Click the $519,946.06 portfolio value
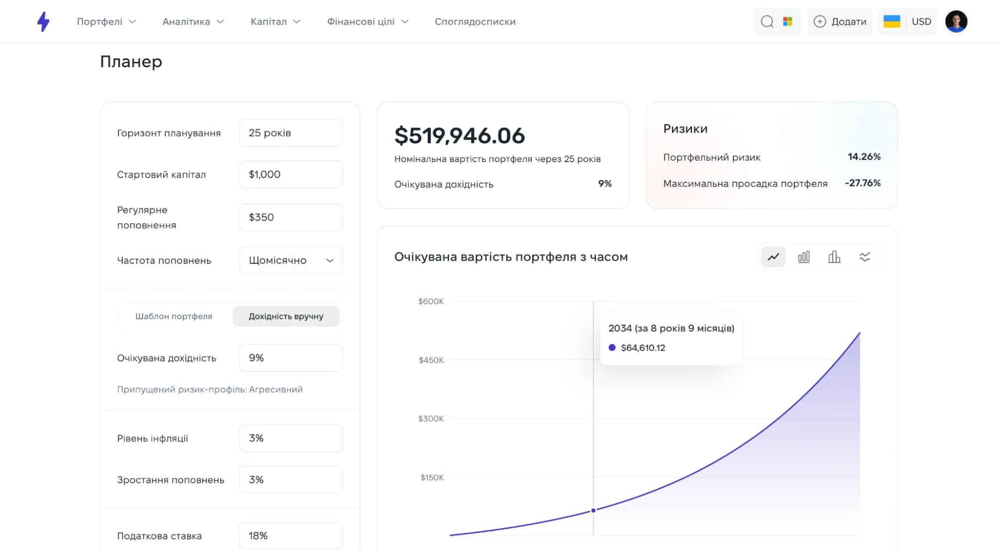998x551 pixels. 459,136
